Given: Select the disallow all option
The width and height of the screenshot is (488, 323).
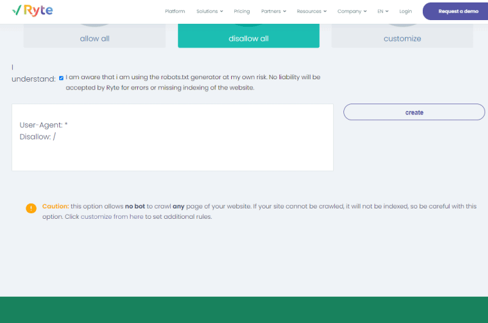Looking at the screenshot, I should click(x=249, y=36).
